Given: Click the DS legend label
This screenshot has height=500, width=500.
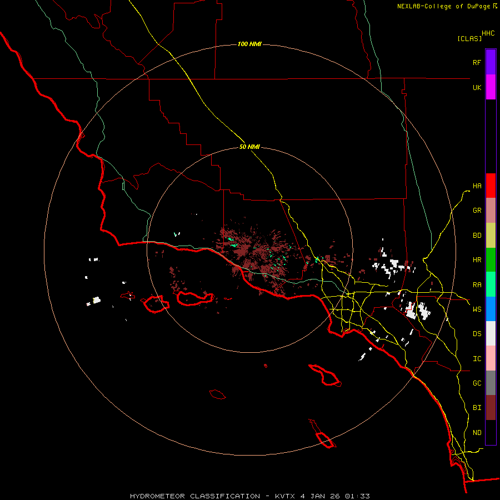Looking at the screenshot, I should [477, 334].
